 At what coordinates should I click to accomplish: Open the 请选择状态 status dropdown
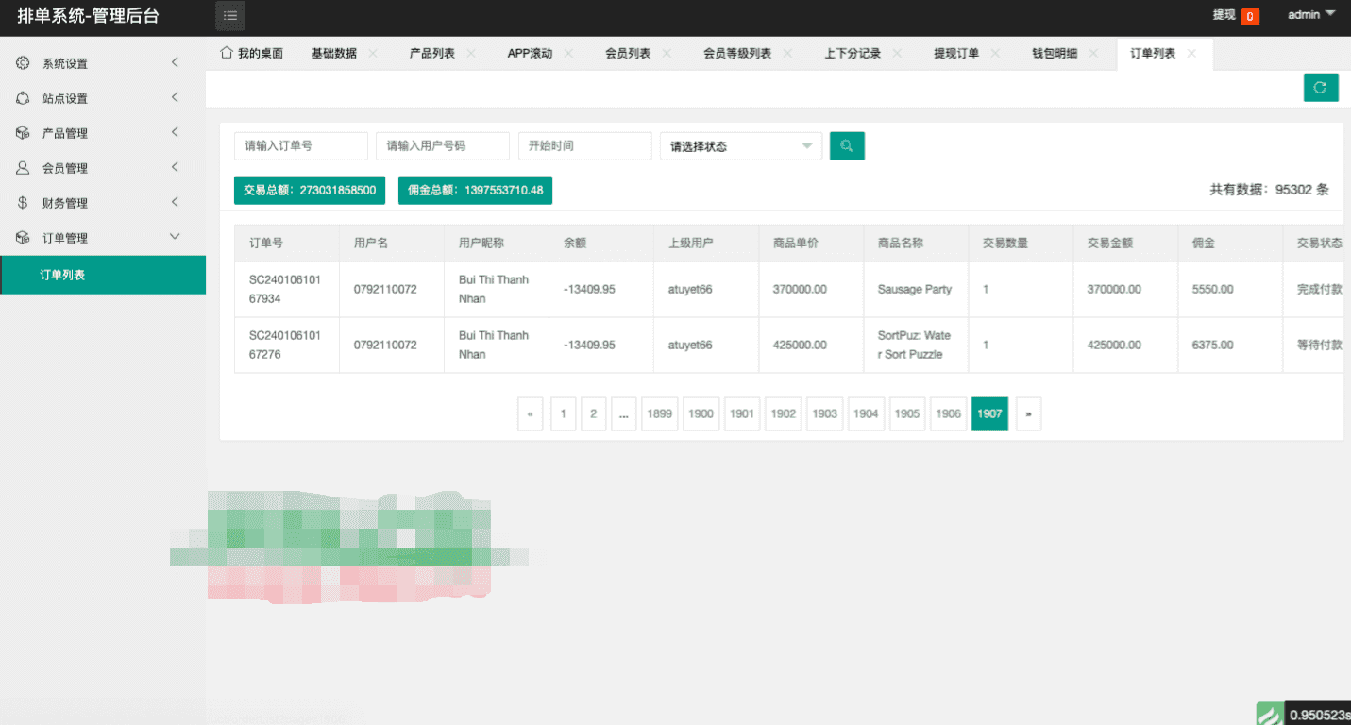740,146
